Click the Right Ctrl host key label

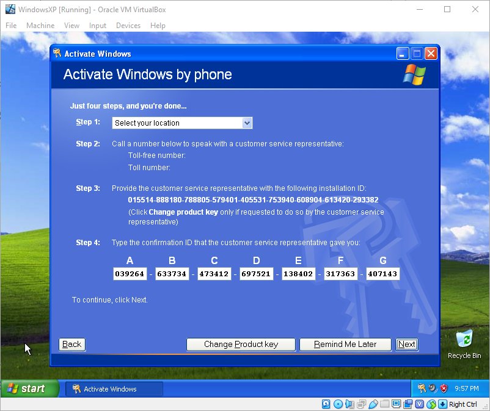click(x=463, y=404)
